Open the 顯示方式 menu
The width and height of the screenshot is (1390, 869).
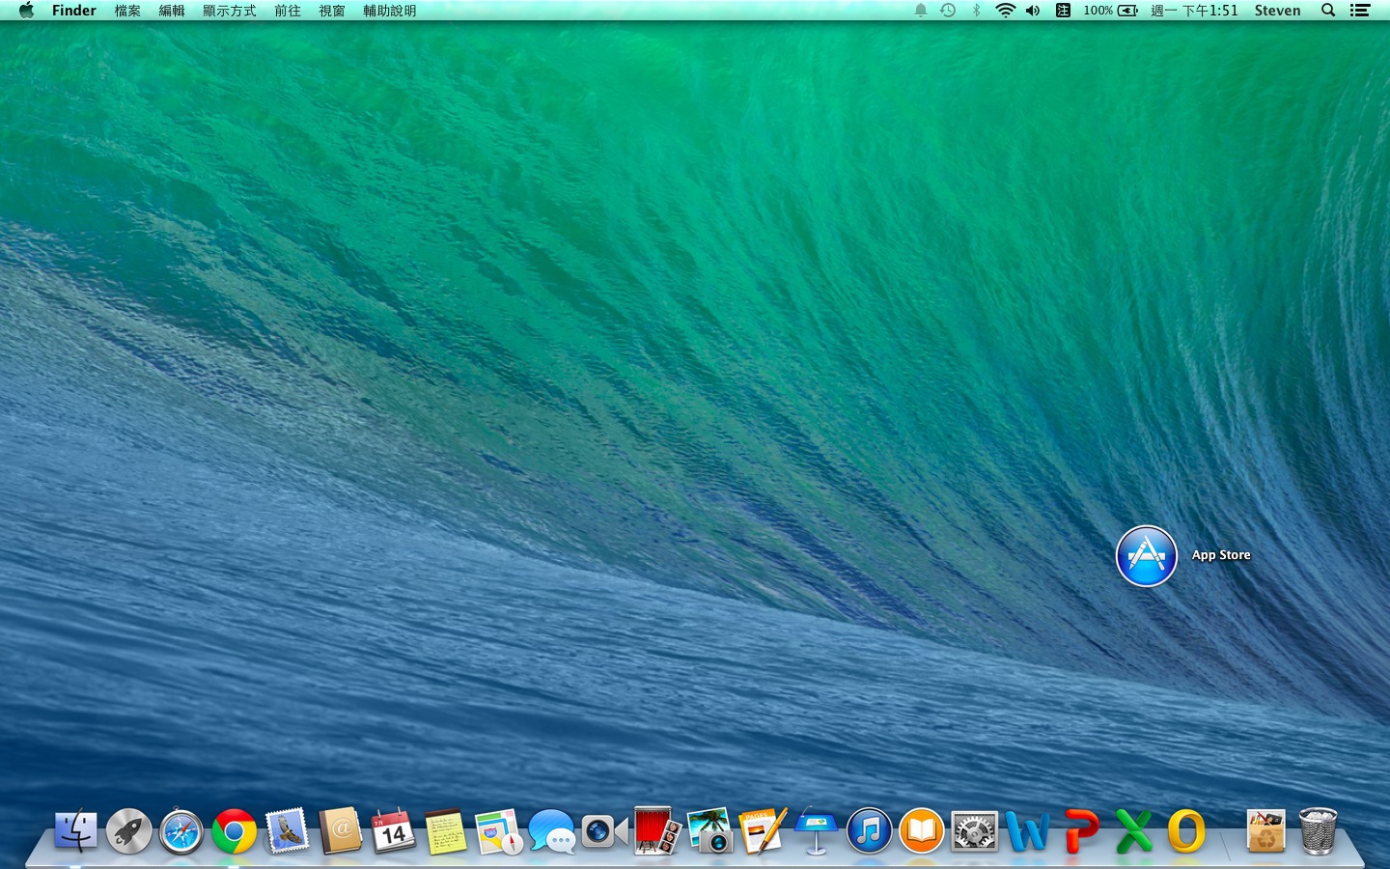(x=230, y=11)
